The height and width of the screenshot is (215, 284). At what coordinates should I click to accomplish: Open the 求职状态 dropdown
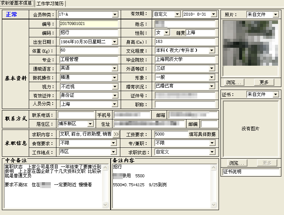[x=212, y=152]
